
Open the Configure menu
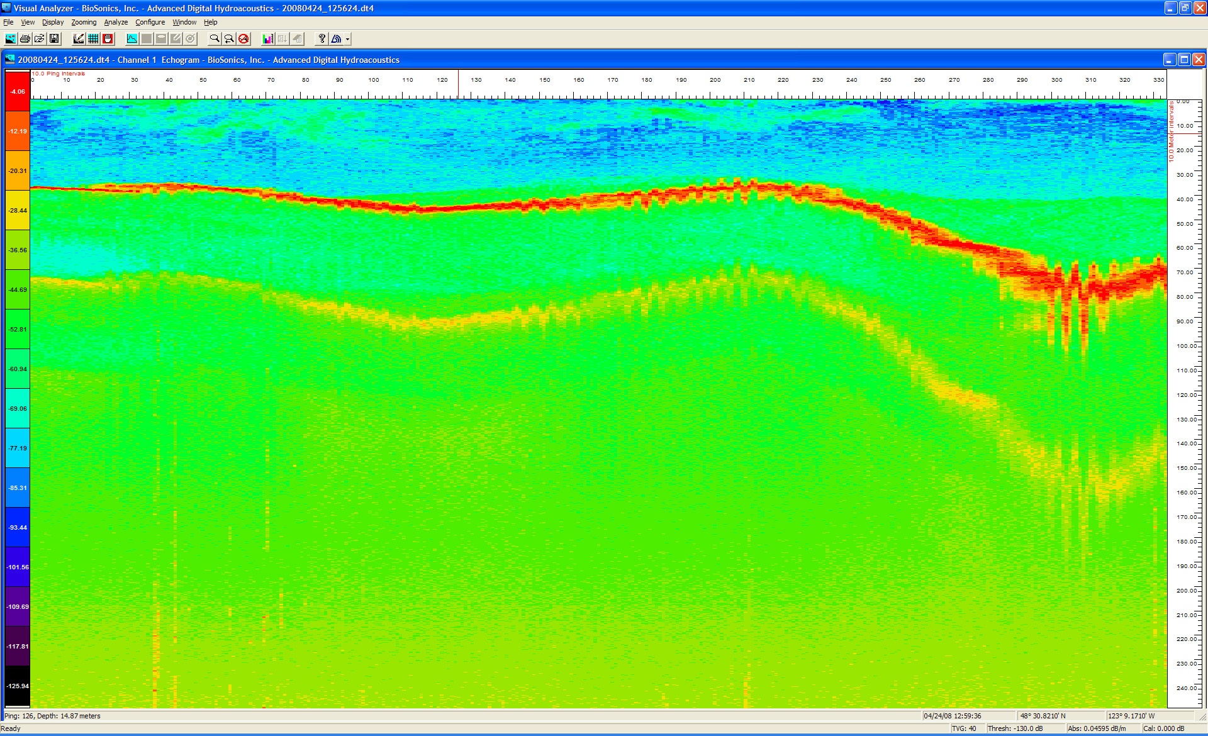(x=150, y=22)
